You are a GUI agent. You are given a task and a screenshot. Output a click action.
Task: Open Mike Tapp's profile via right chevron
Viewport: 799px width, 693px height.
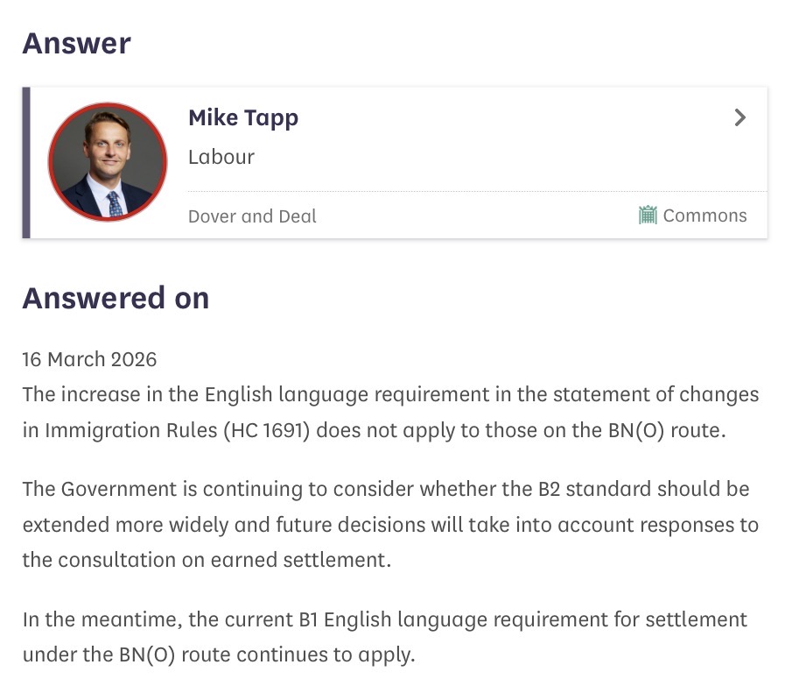coord(740,117)
